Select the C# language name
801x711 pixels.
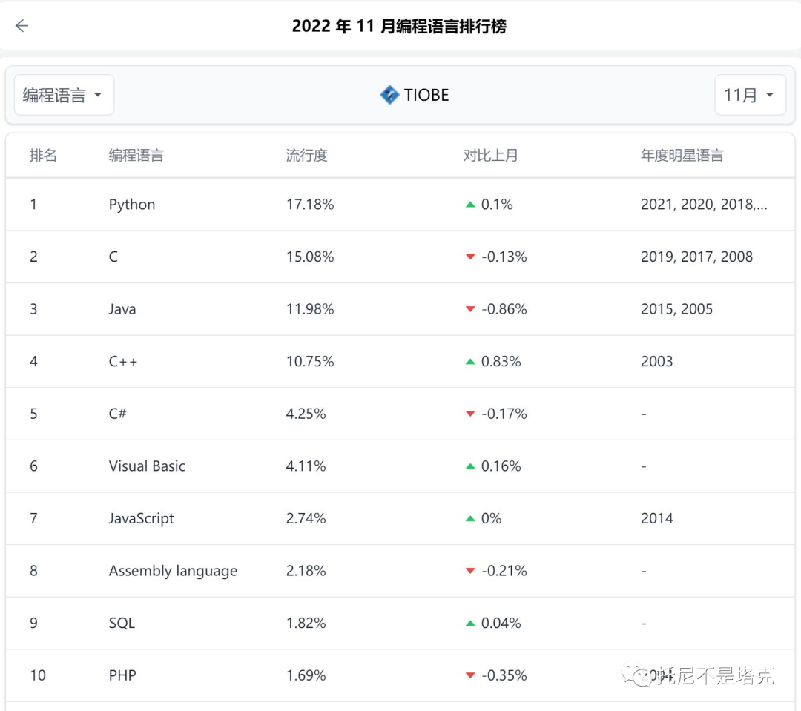pos(117,413)
